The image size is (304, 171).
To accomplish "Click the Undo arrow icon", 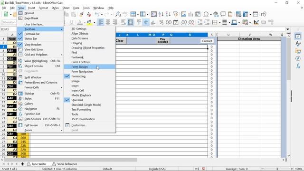I will click(97, 14).
